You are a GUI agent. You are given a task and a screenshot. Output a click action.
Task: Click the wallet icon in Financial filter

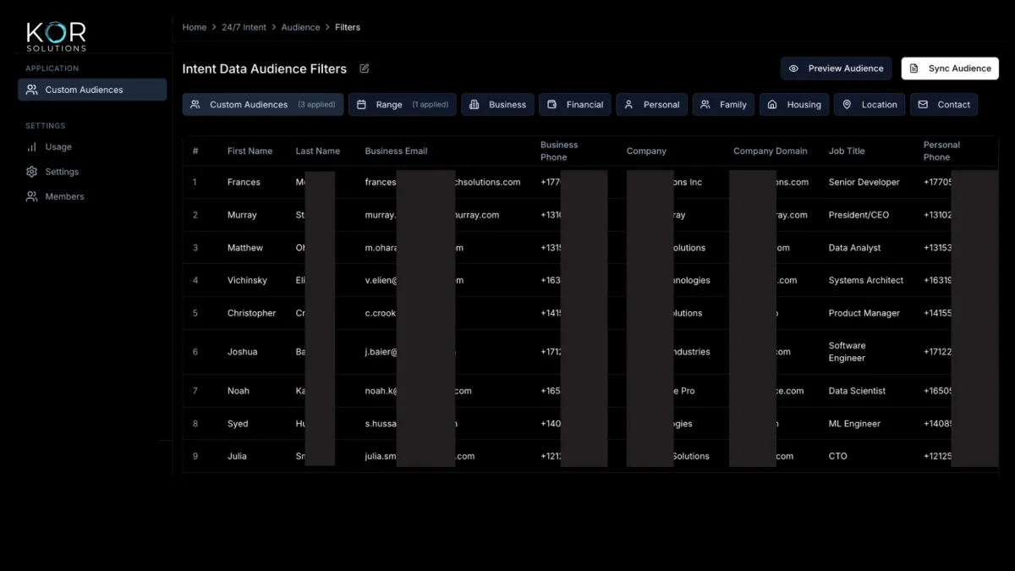551,105
